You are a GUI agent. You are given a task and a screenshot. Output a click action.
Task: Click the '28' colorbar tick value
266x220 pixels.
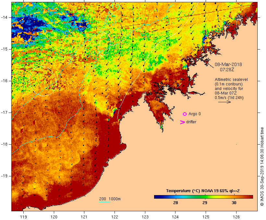(x=175, y=203)
